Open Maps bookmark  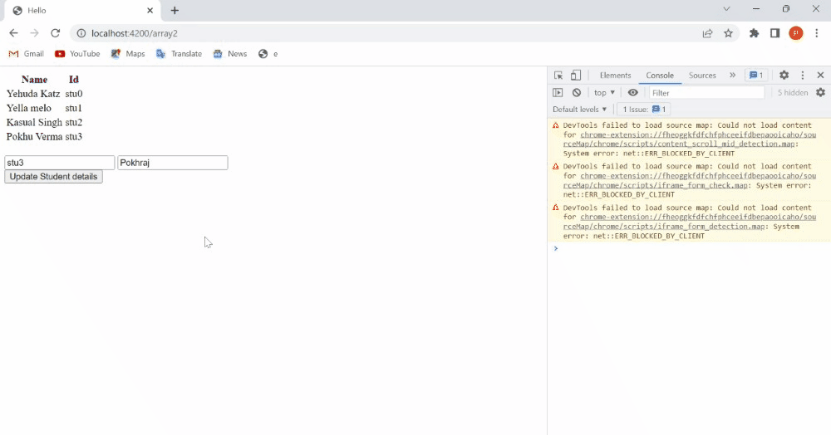tap(128, 54)
